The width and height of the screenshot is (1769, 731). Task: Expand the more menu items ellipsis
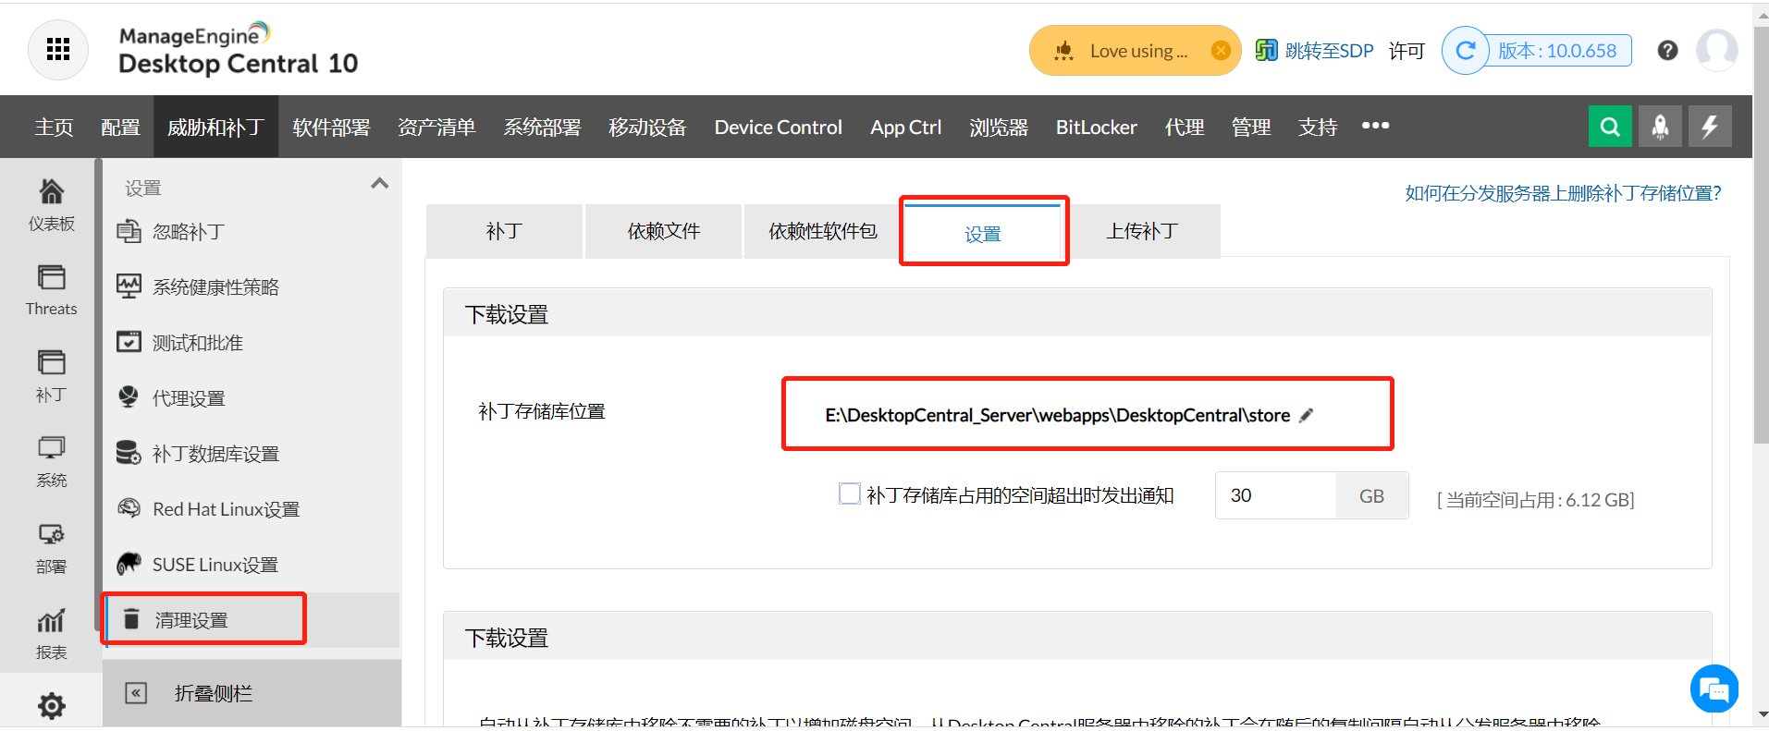click(1375, 126)
